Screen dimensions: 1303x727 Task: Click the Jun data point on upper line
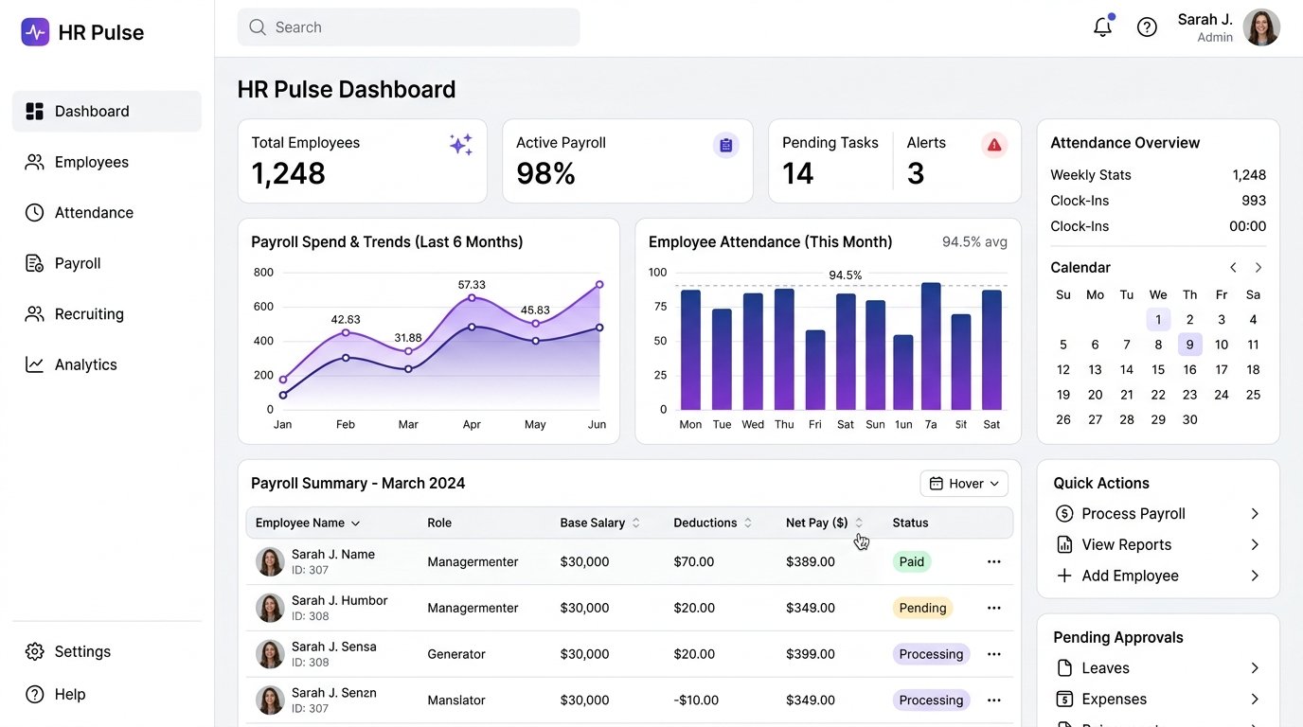click(599, 284)
